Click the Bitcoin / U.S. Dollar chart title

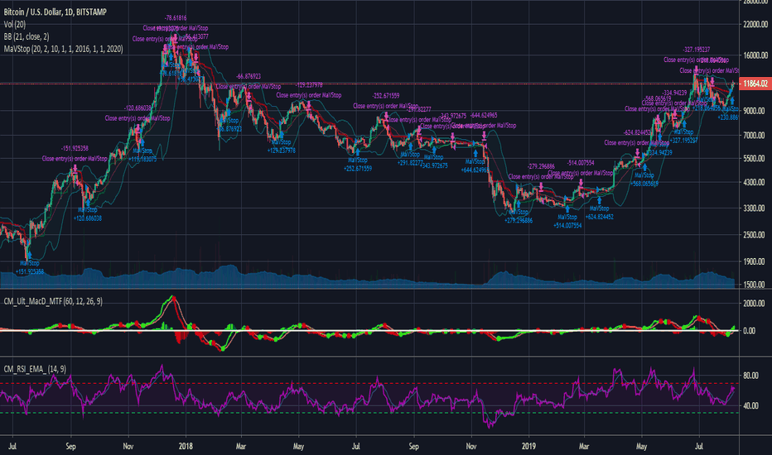[55, 12]
